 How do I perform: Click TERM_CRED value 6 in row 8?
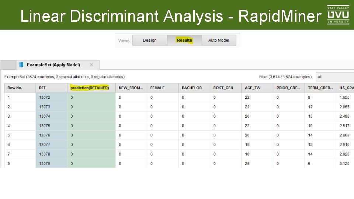(x=309, y=164)
